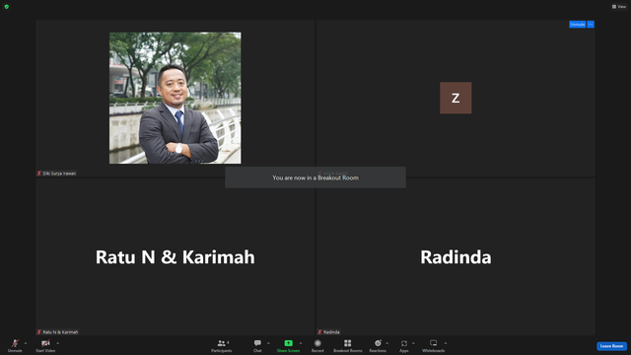Open the more options button on Z's tile
This screenshot has width=631, height=355.
click(591, 25)
